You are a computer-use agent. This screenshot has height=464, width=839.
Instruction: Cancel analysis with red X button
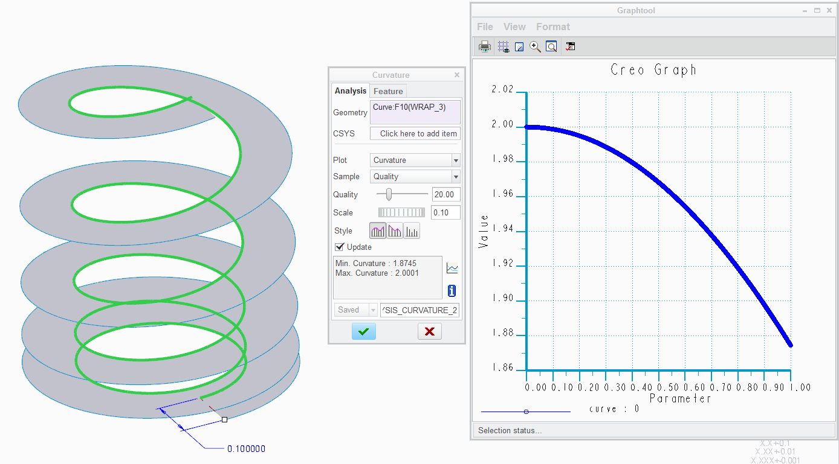[x=430, y=331]
